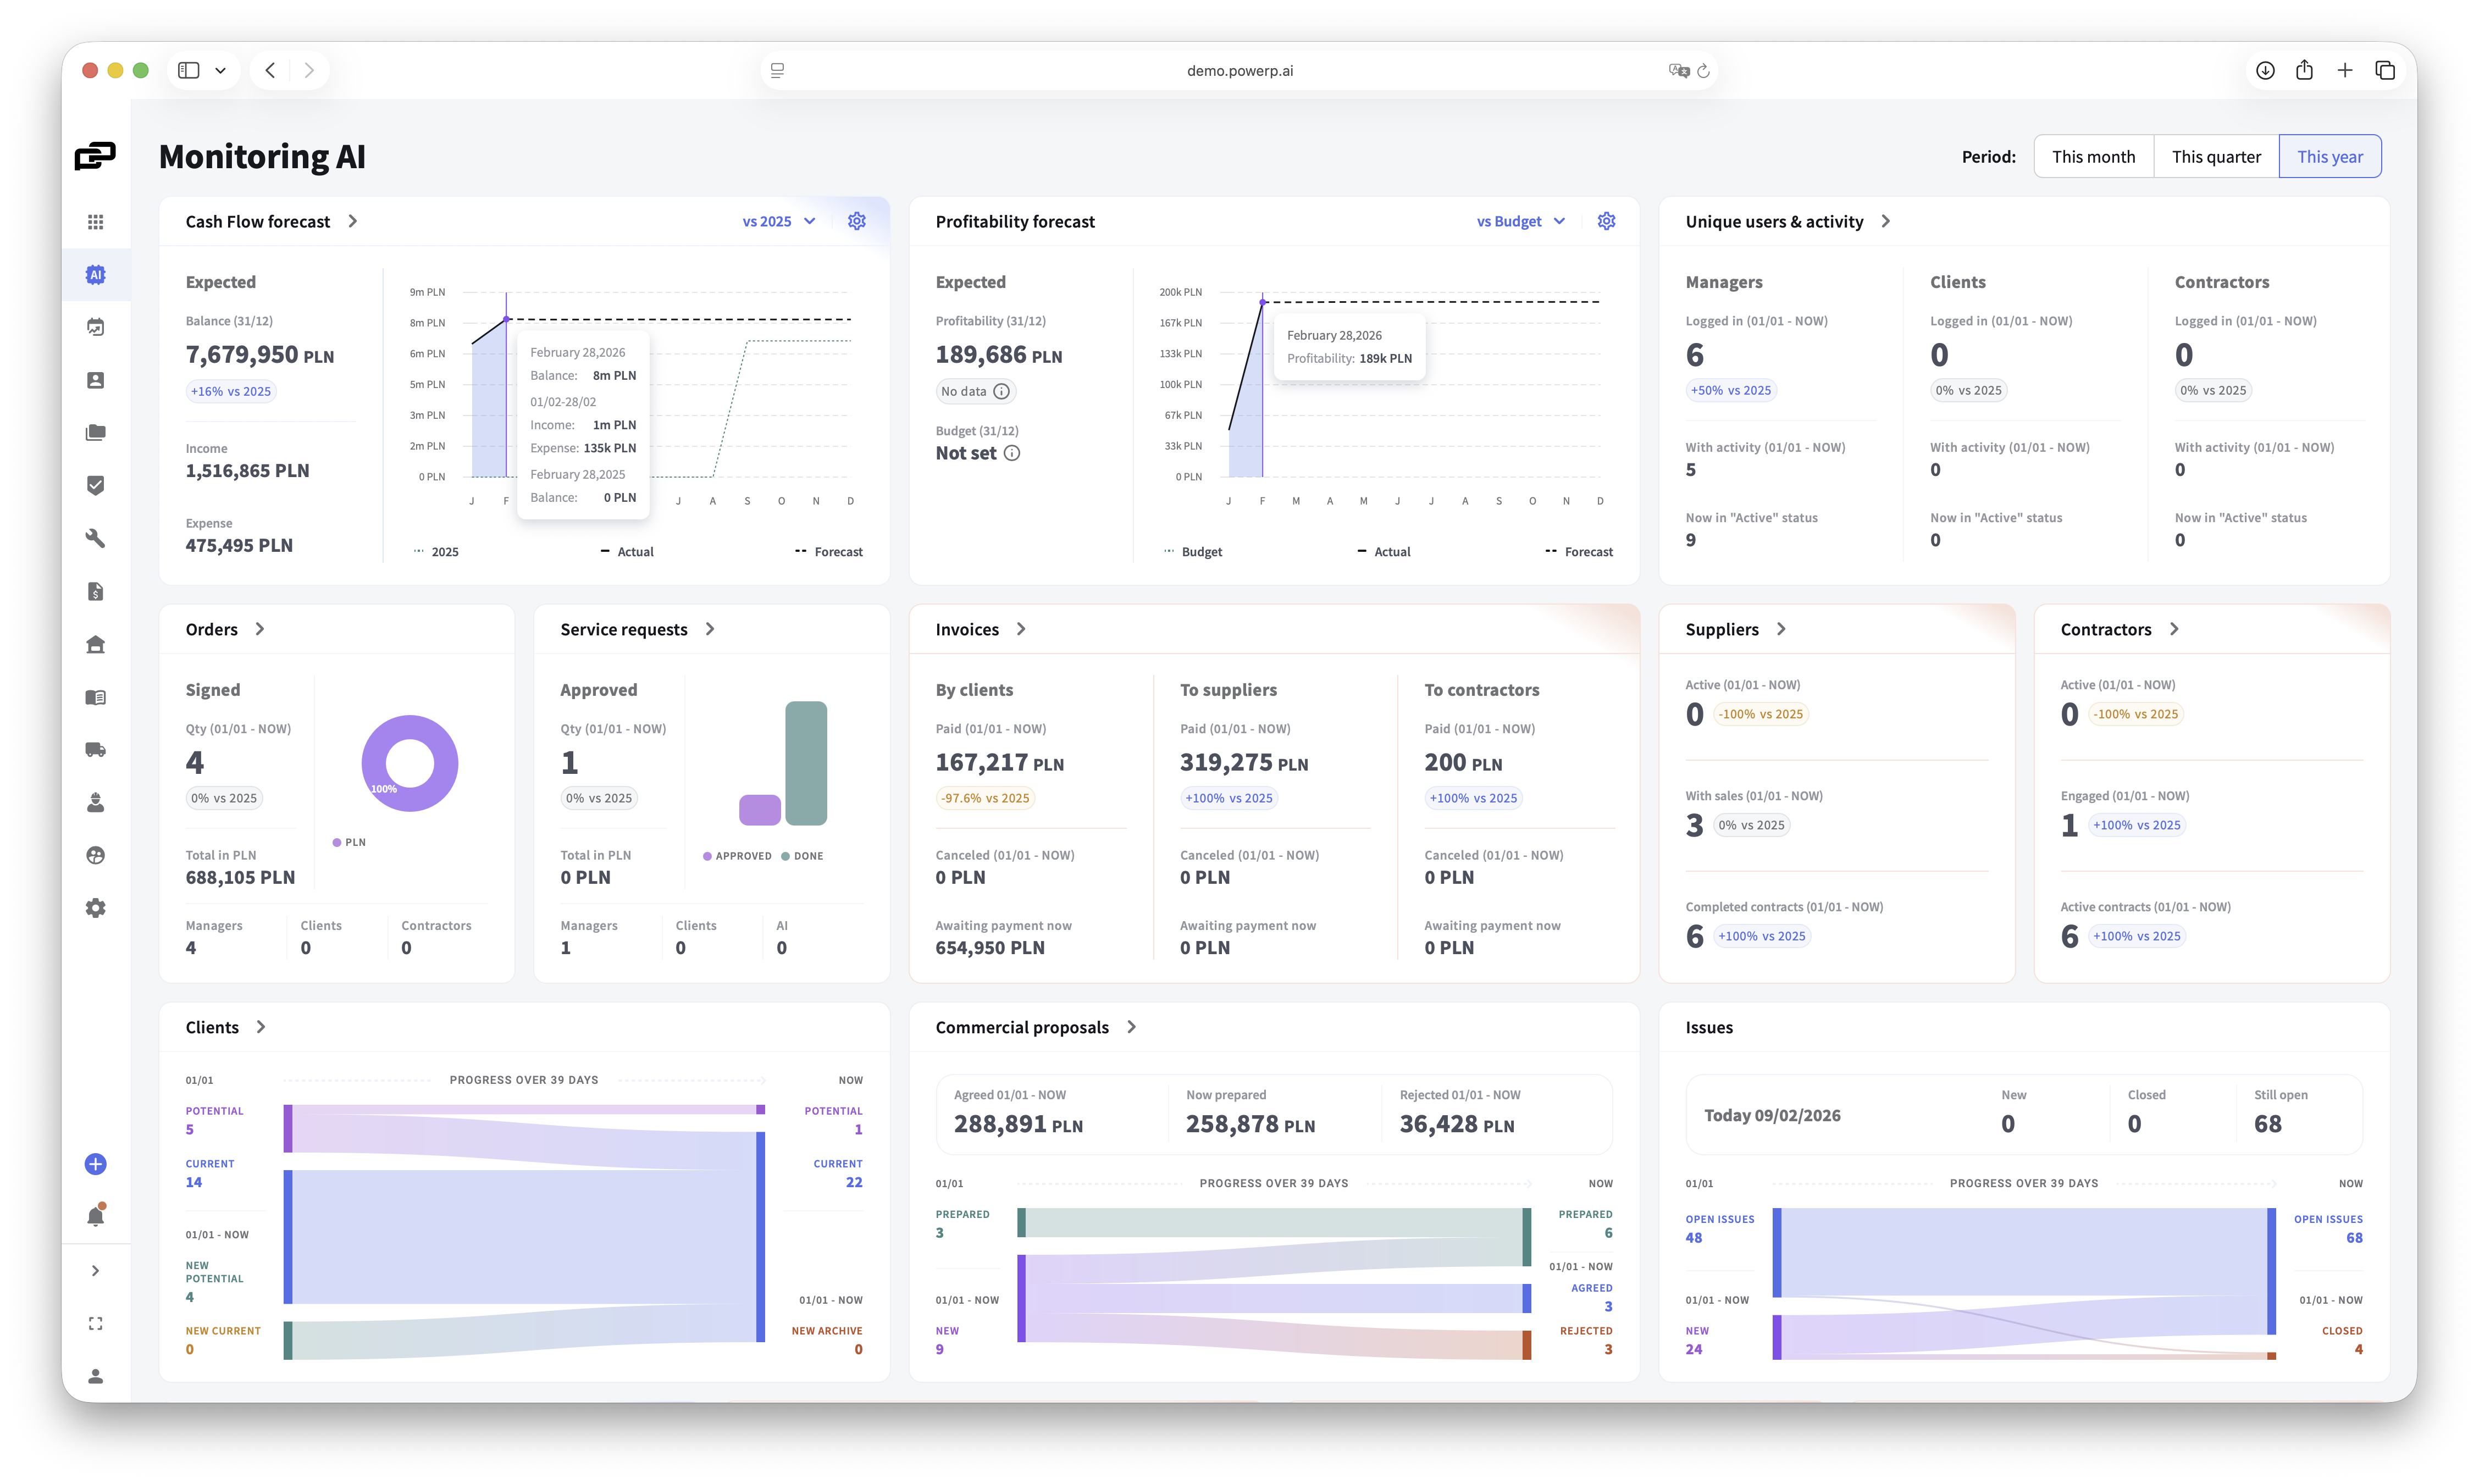Open notifications bell in sidebar
This screenshot has height=1484, width=2479.
coord(95,1217)
